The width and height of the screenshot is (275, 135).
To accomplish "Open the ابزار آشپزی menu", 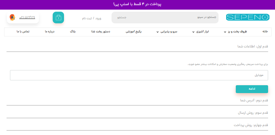I will (203, 32).
